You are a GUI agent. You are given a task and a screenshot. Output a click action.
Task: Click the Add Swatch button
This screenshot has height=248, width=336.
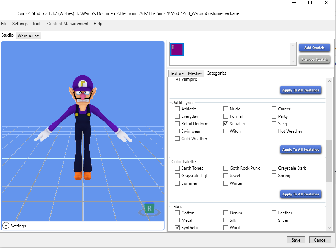click(x=314, y=48)
